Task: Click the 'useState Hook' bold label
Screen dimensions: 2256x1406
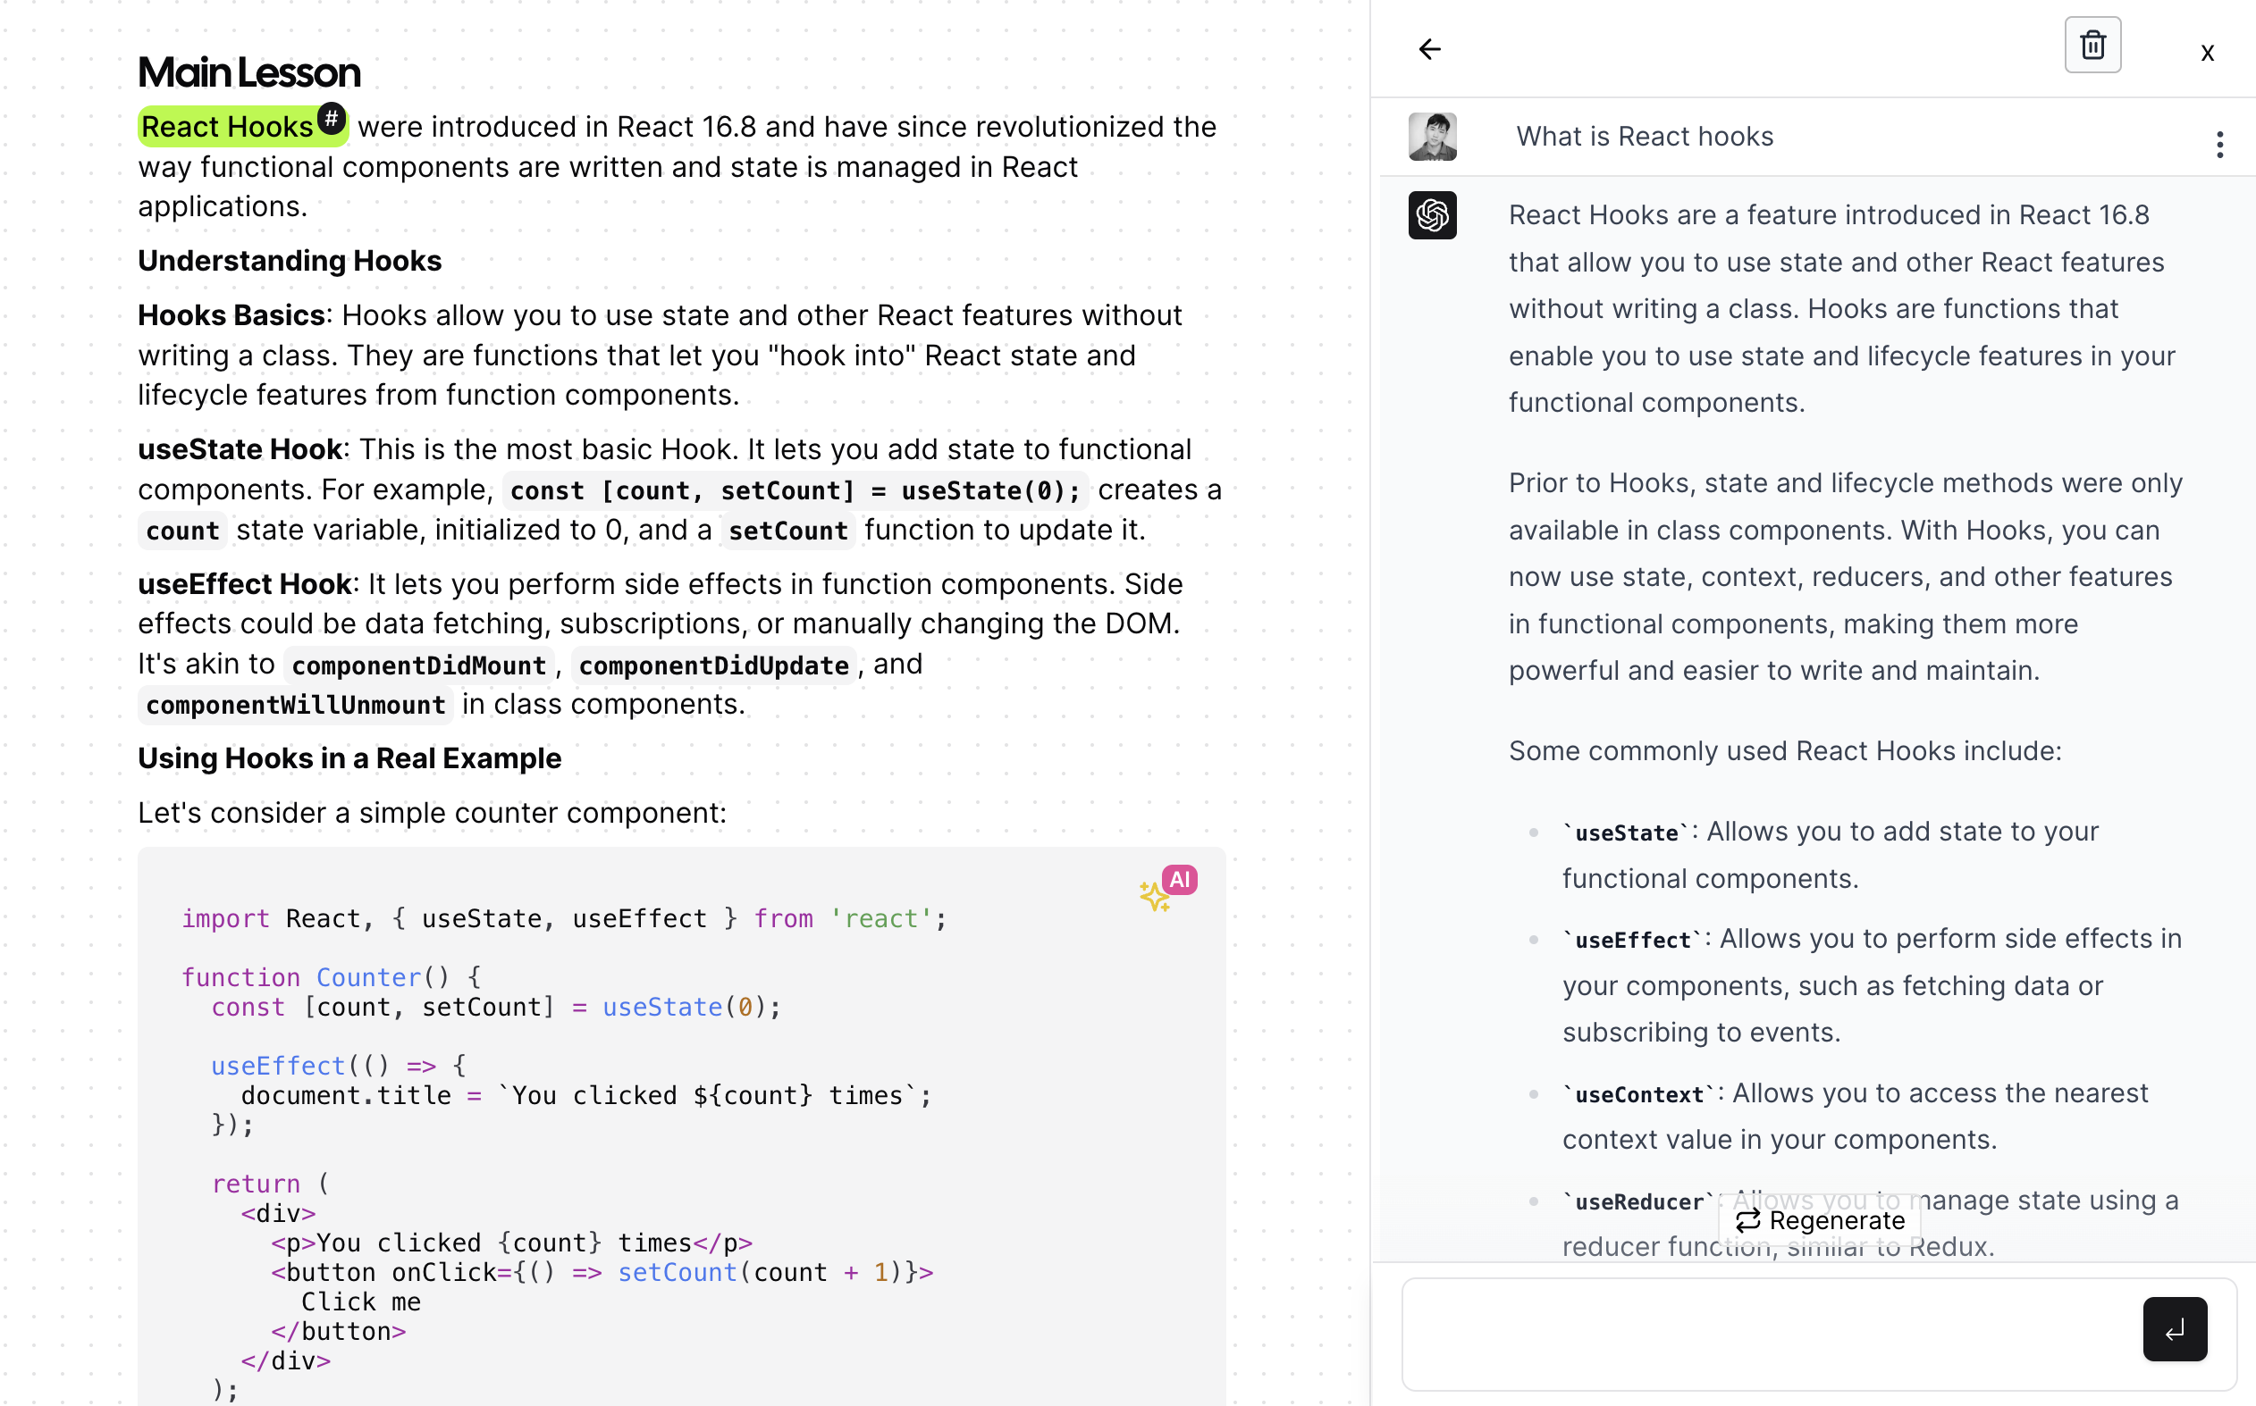Action: (x=240, y=450)
